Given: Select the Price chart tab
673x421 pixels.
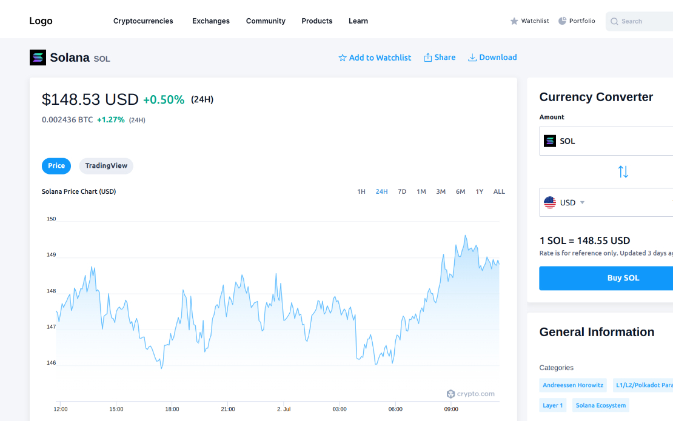Looking at the screenshot, I should pyautogui.click(x=56, y=166).
